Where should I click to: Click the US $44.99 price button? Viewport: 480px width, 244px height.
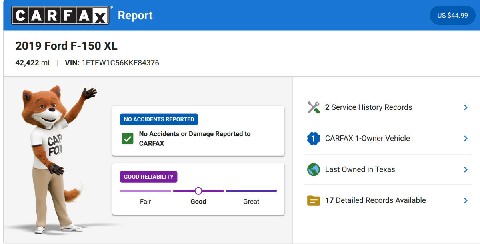click(x=452, y=15)
